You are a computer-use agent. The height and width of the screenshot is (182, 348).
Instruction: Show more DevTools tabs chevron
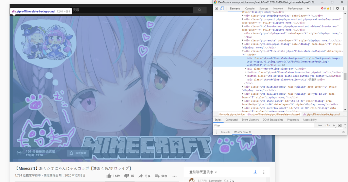(308, 8)
